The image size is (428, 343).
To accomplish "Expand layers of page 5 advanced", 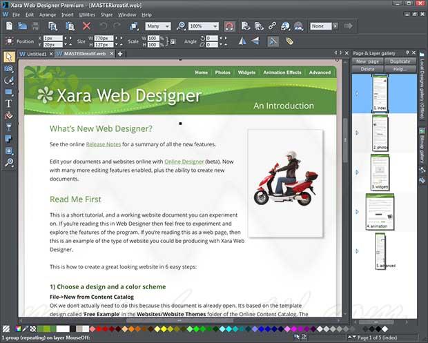I will (x=357, y=251).
